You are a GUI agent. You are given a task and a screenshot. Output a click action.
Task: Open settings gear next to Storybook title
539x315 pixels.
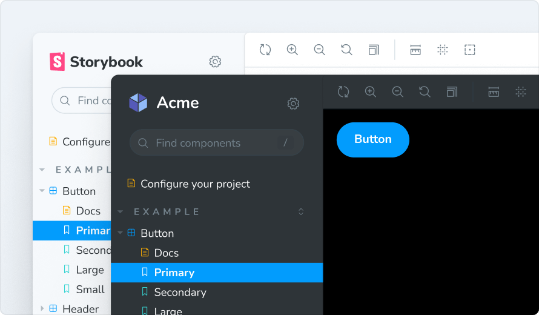pos(215,62)
